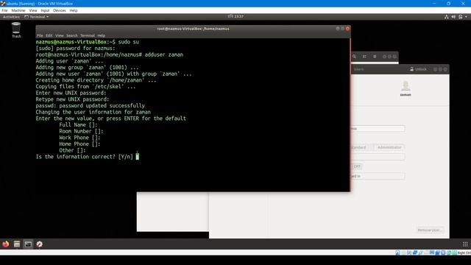Open Files manager in the dock
This screenshot has width=471, height=265.
[x=17, y=244]
